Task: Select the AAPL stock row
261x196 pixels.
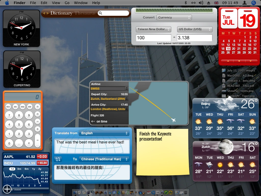Action: point(26,156)
